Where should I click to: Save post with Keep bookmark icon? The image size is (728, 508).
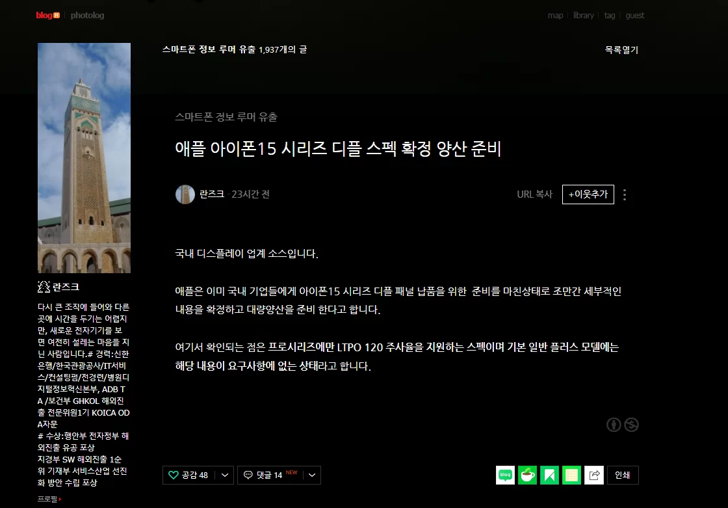point(549,475)
